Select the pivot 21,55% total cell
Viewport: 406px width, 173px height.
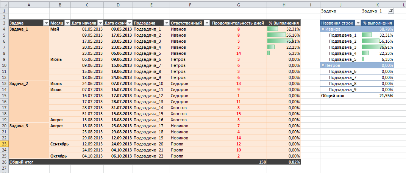coord(378,96)
